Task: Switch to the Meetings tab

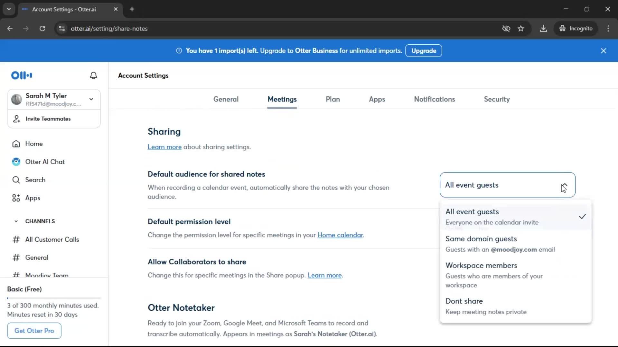Action: tap(282, 99)
